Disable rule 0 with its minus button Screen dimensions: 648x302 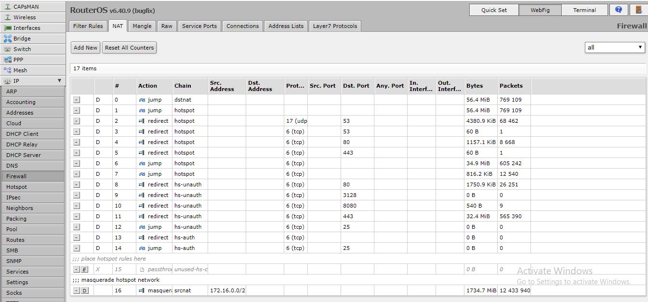pos(77,100)
